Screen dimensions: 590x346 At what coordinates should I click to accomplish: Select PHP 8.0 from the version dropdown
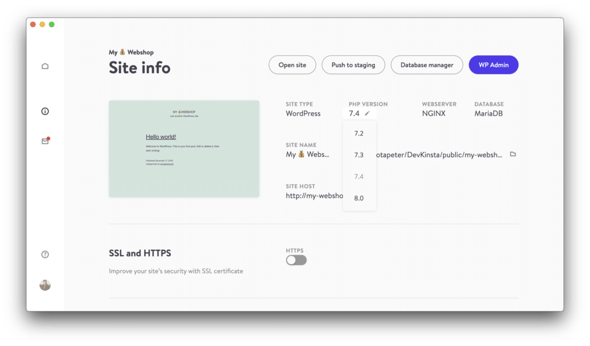pos(359,198)
